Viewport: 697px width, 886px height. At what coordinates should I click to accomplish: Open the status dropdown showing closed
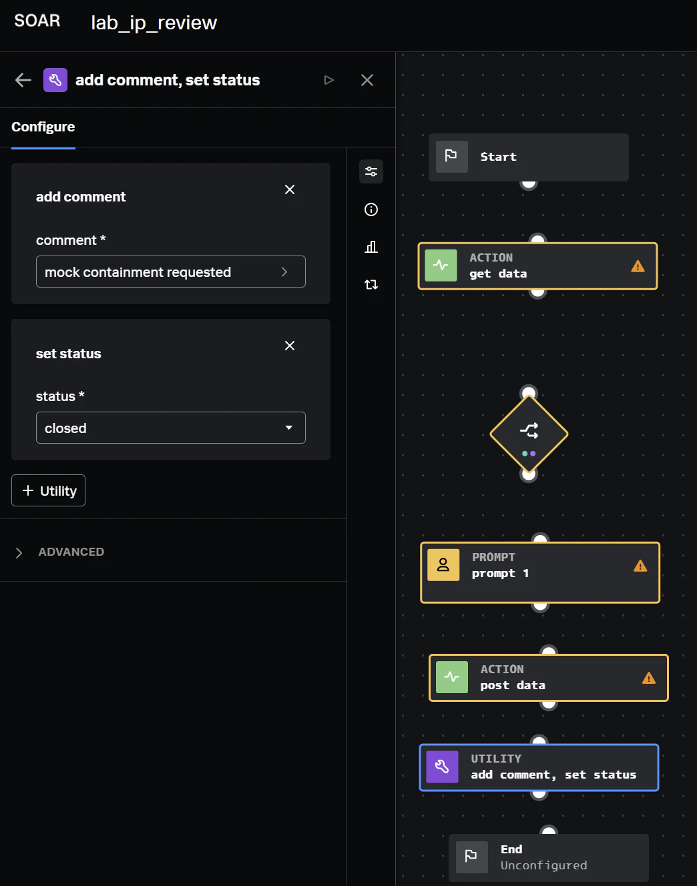pos(171,428)
